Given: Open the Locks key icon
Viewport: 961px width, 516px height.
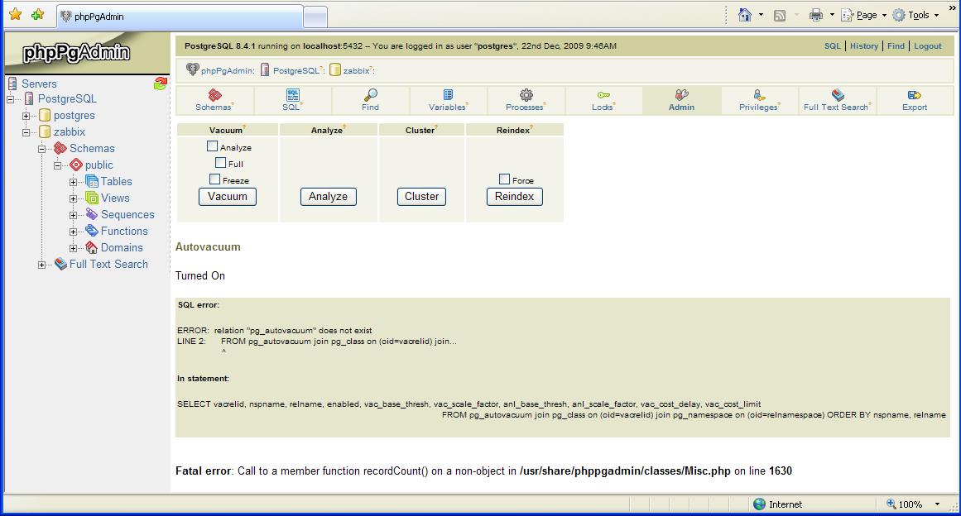Looking at the screenshot, I should click(603, 95).
